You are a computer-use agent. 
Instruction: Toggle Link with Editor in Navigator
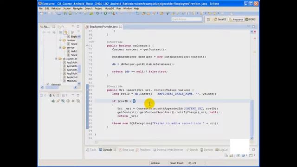65,32
